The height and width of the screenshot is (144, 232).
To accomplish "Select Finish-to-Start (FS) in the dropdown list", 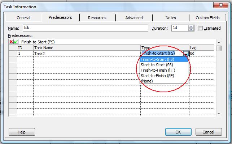I will (x=164, y=59).
